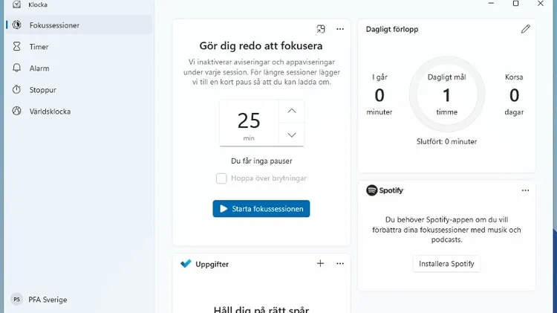Select the Världsklocka globe icon
This screenshot has width=557, height=313.
pos(16,111)
